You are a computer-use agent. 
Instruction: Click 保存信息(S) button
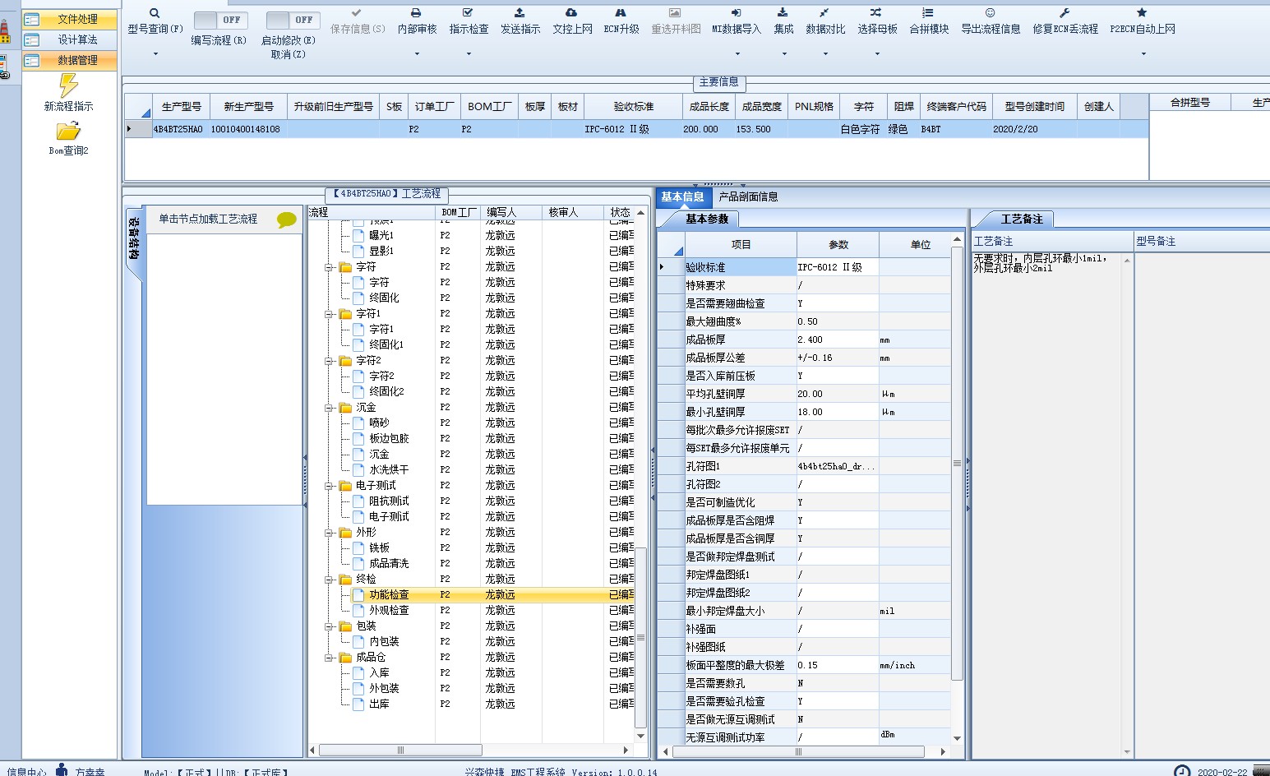358,22
